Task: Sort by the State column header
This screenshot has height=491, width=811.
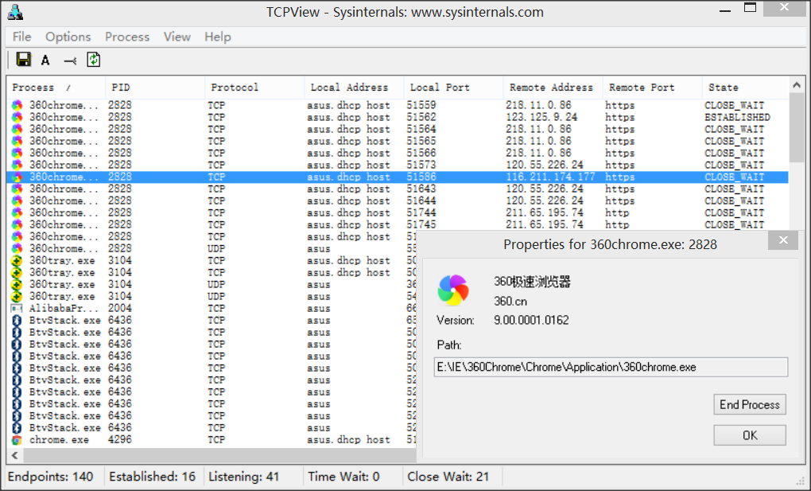Action: point(745,87)
